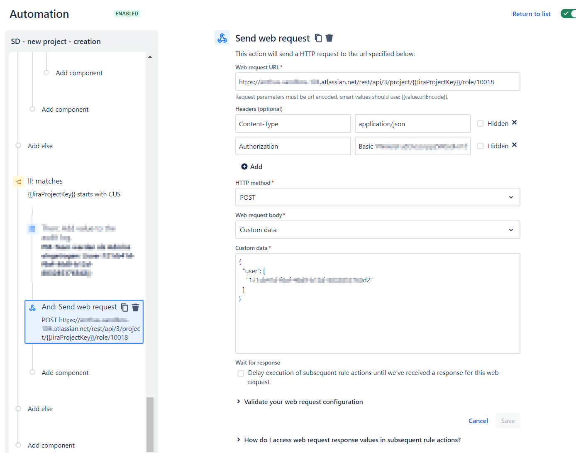Toggle the rule enabled switch

(568, 14)
